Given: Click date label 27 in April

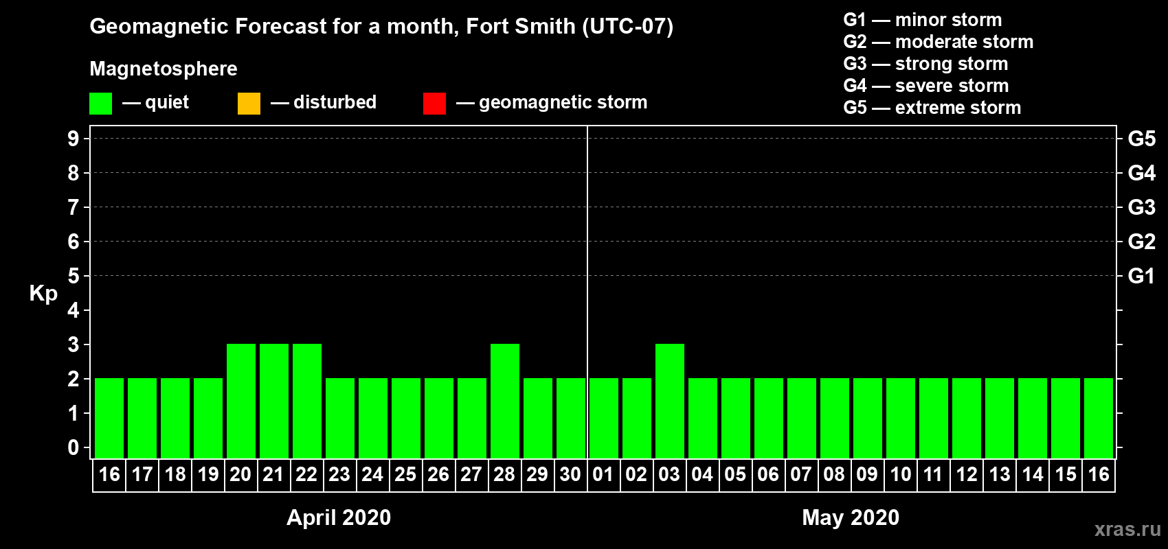Looking at the screenshot, I should point(471,474).
